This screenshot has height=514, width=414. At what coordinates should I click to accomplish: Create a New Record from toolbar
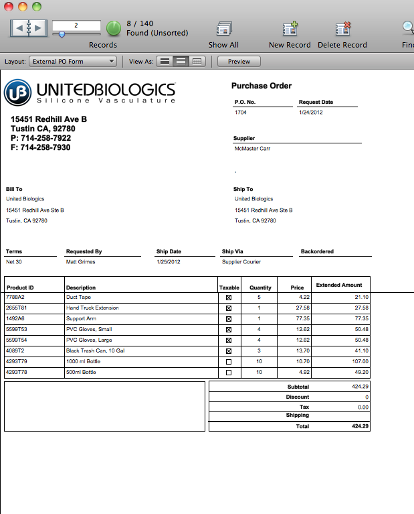tap(290, 29)
